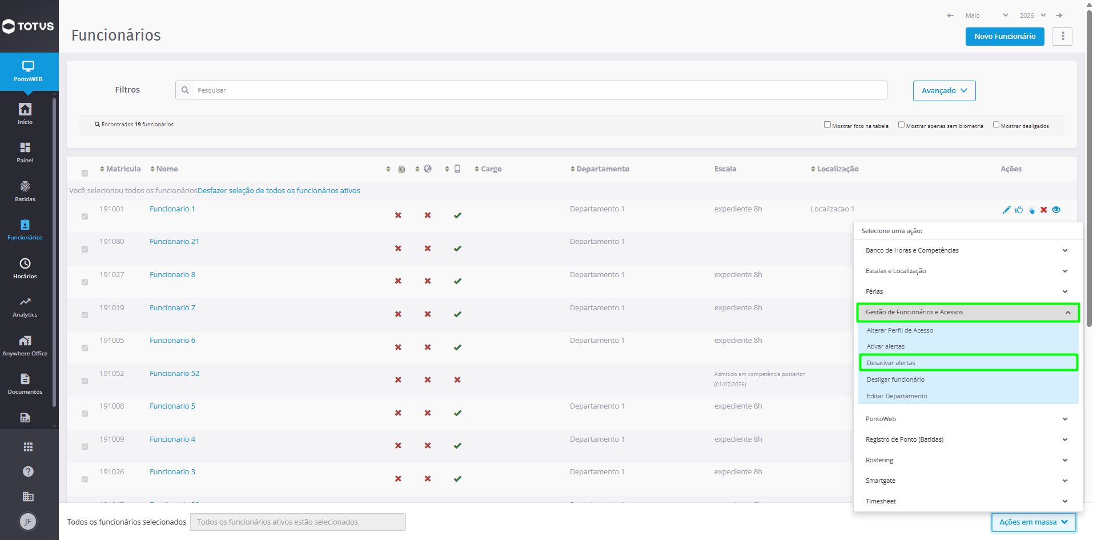The height and width of the screenshot is (540, 1093).
Task: Go to Início in the sidebar
Action: click(x=25, y=114)
